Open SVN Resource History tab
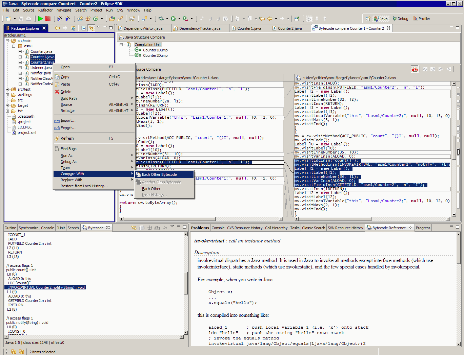This screenshot has height=355, width=464. pos(345,228)
